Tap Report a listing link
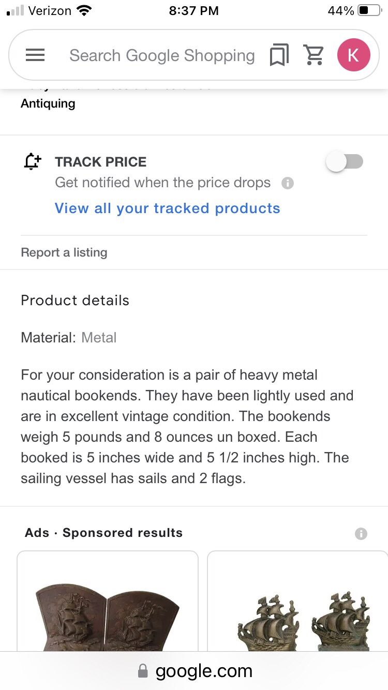Viewport: 388px width, 690px height. (x=64, y=252)
